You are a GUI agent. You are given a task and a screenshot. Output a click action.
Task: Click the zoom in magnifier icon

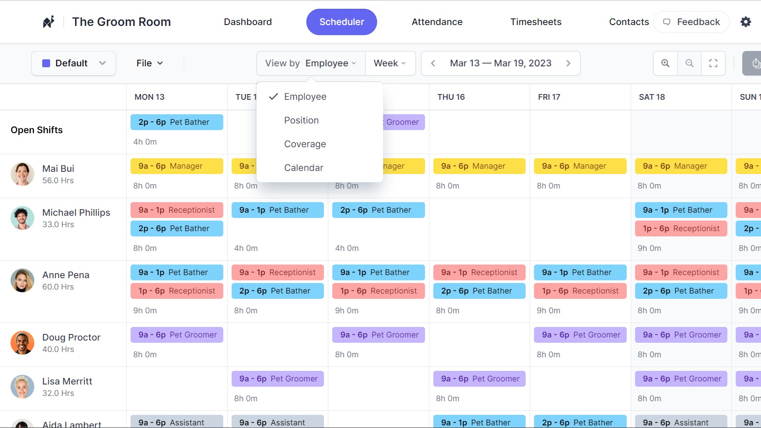(665, 63)
